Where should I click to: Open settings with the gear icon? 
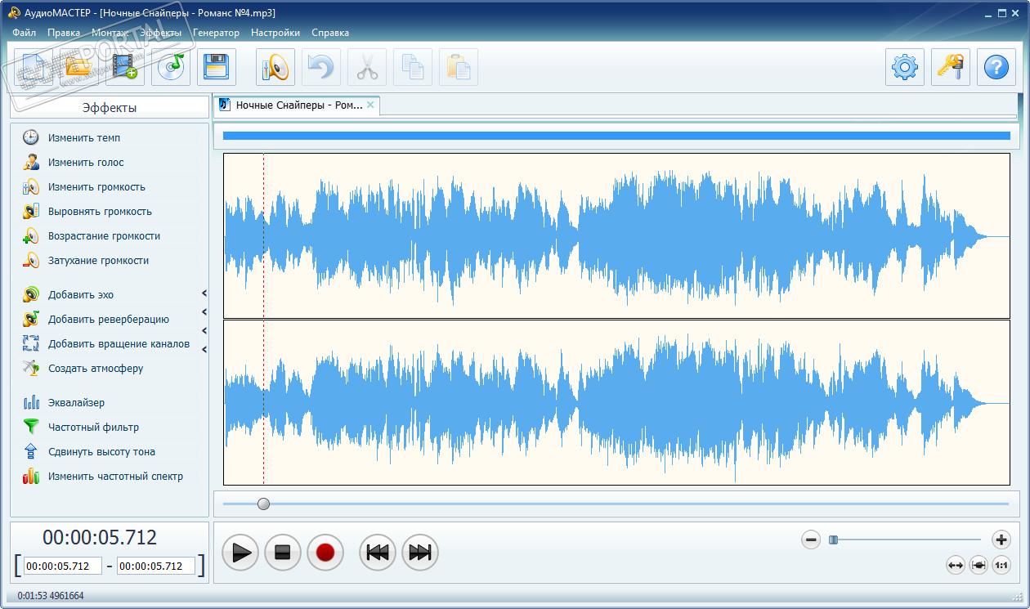[905, 67]
